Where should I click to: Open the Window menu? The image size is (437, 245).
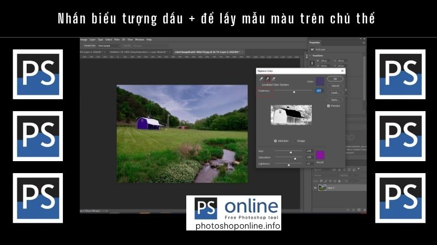click(139, 40)
